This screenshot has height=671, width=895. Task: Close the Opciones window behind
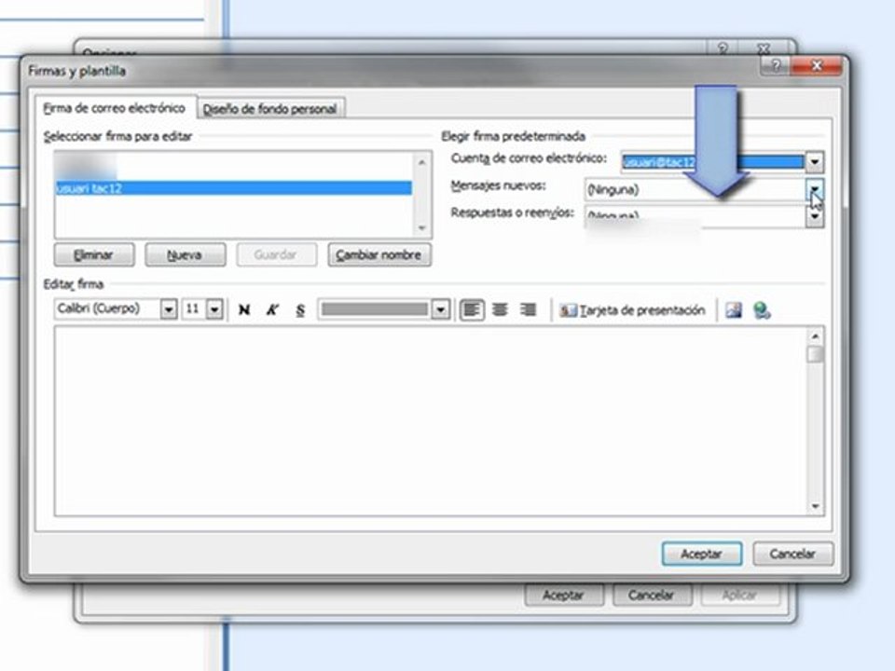tap(764, 48)
